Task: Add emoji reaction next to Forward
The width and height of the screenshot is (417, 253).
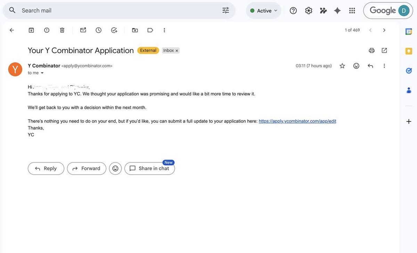Action: (115, 169)
